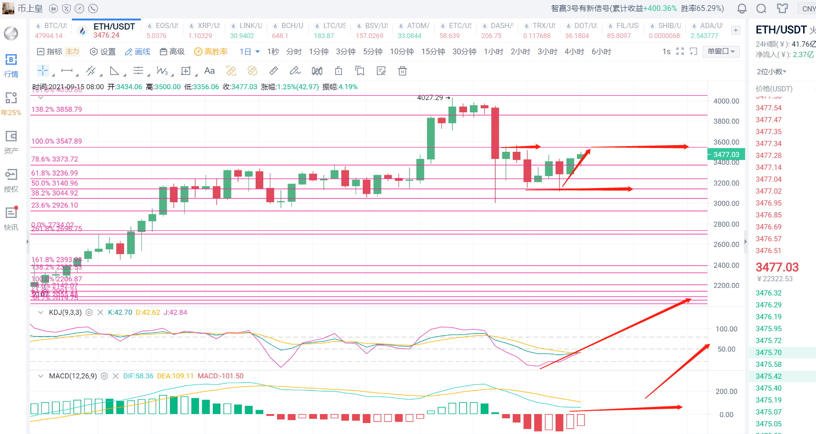This screenshot has height=434, width=816.
Task: Click the plus icon to add a trading pair
Action: (x=736, y=30)
